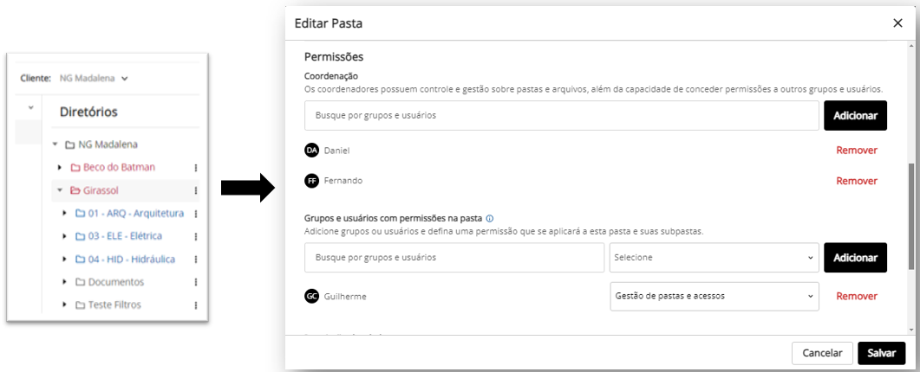
Task: Open the Selecione permission dropdown
Action: (714, 258)
